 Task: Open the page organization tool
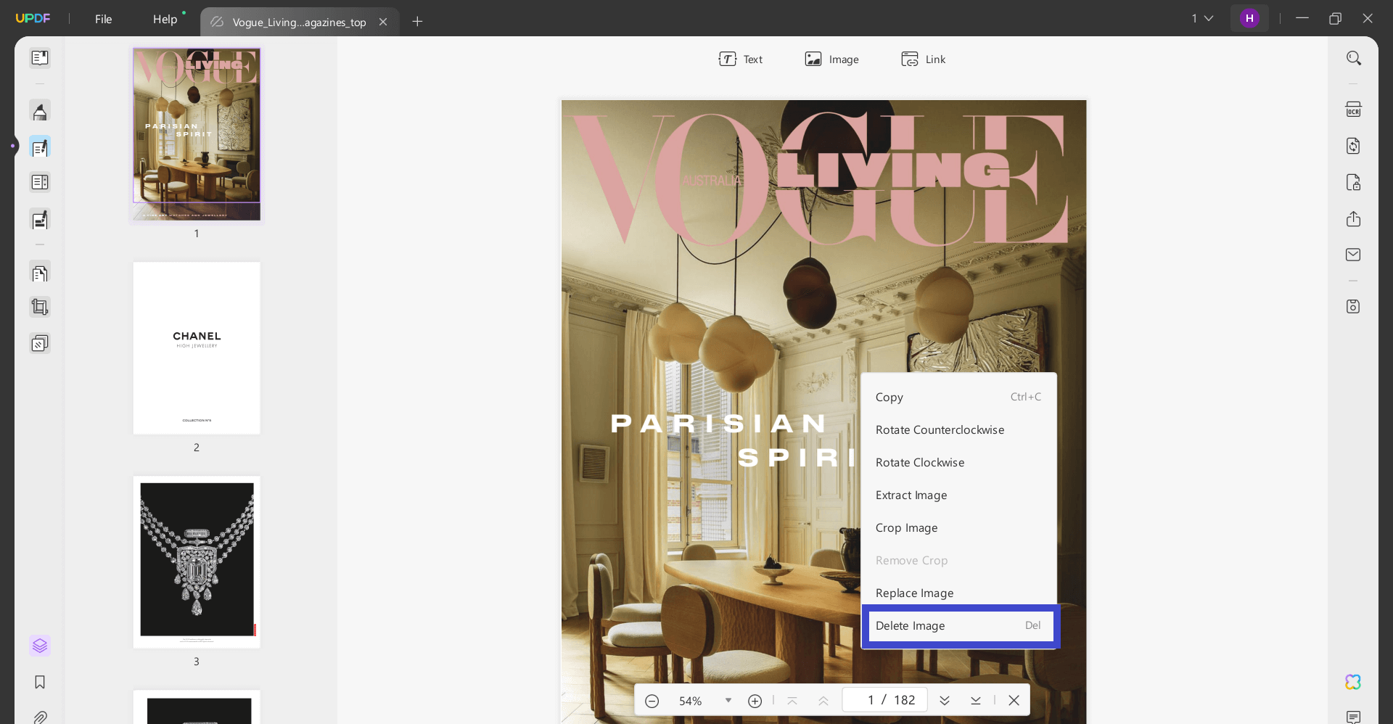pyautogui.click(x=40, y=273)
